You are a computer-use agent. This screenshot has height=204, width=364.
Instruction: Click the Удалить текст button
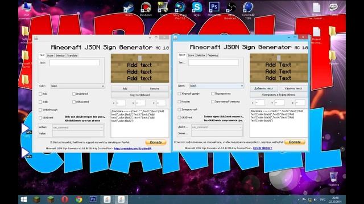click(x=293, y=88)
